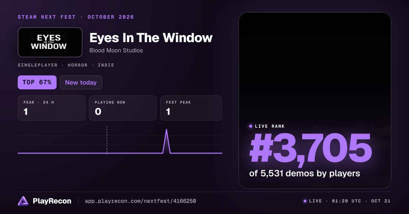Click the purple dot beside Live Rank

(x=251, y=126)
